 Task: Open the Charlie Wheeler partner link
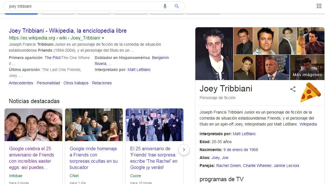click(x=257, y=166)
